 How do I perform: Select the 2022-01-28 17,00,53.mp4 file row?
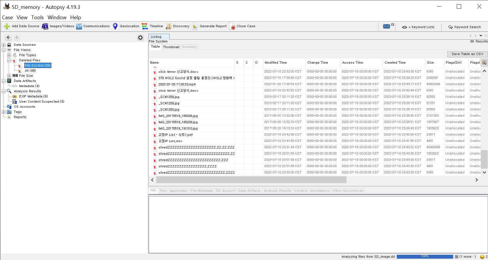314,84
